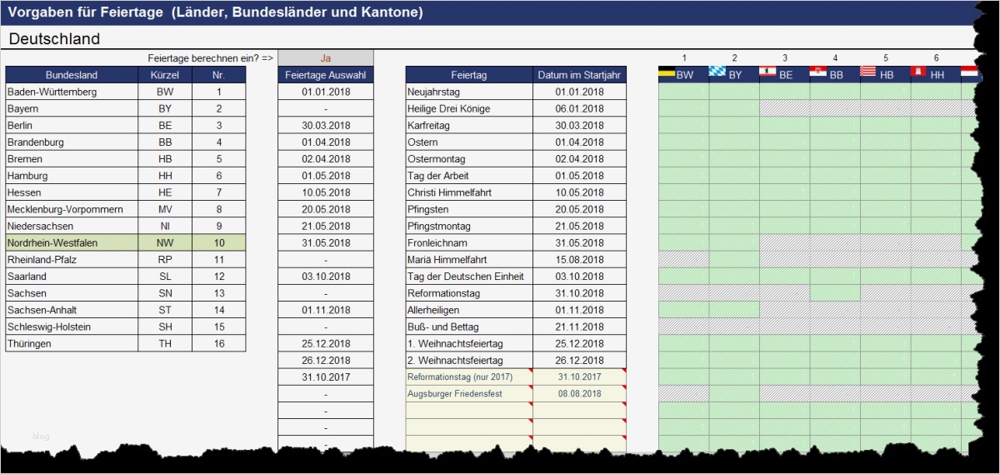Image resolution: width=1000 pixels, height=474 pixels.
Task: Click the 'Nr.' column header
Action: point(219,75)
